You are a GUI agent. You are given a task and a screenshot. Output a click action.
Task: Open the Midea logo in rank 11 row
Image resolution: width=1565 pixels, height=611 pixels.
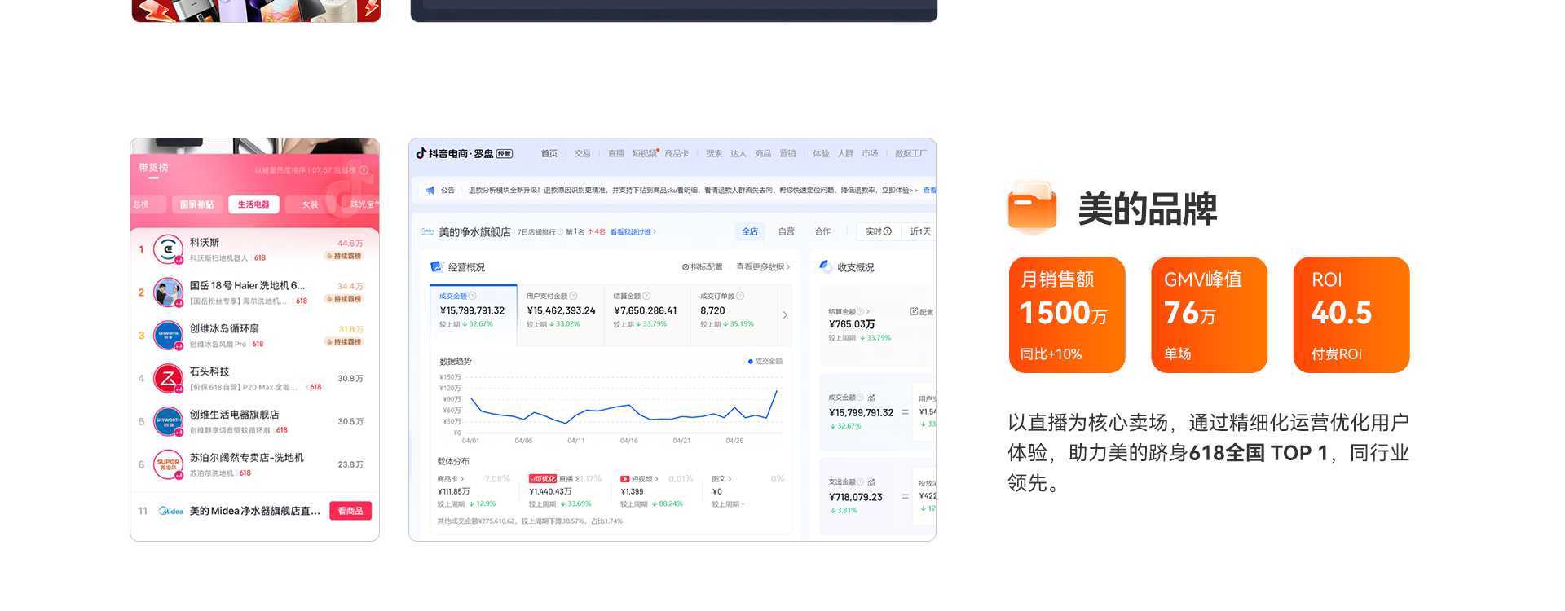[x=171, y=511]
